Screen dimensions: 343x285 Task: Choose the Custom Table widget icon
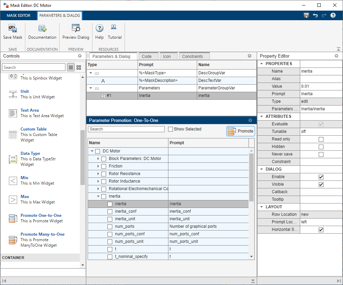[x=13, y=135]
